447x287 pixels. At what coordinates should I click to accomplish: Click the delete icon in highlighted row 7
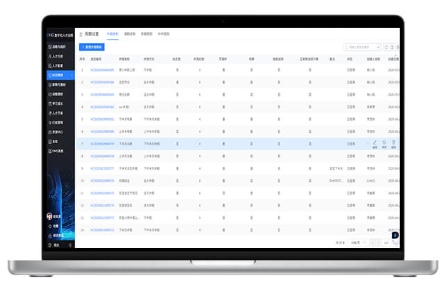click(393, 142)
